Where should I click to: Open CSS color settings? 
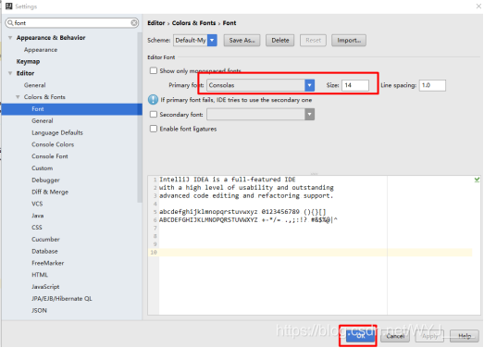pos(37,228)
